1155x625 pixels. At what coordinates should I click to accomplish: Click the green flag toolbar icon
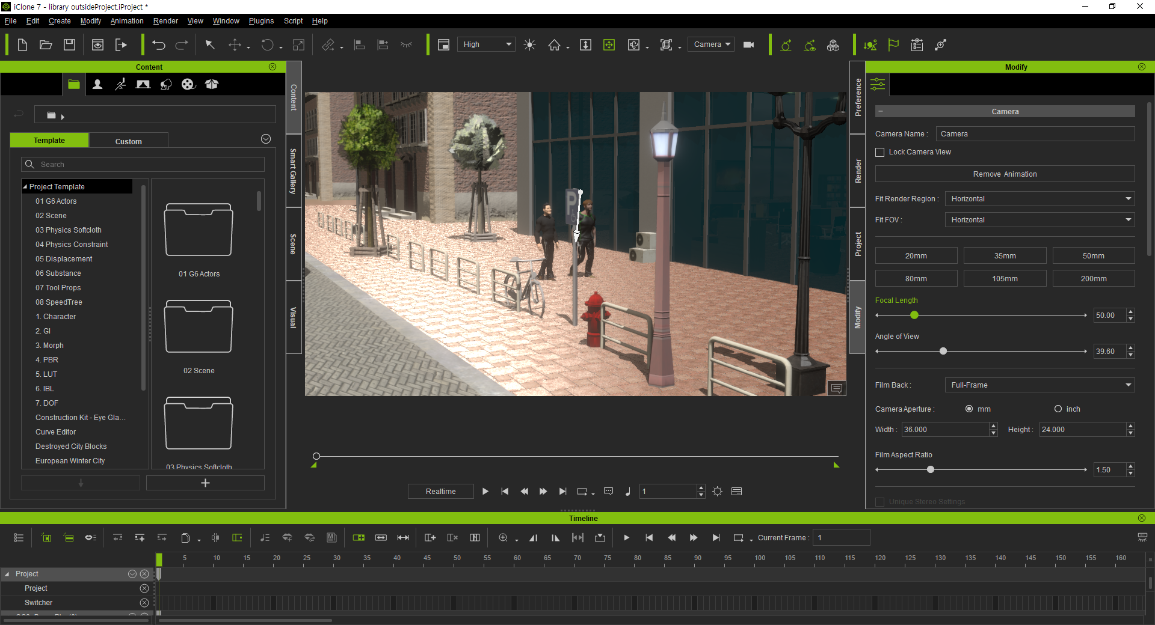[x=893, y=45]
